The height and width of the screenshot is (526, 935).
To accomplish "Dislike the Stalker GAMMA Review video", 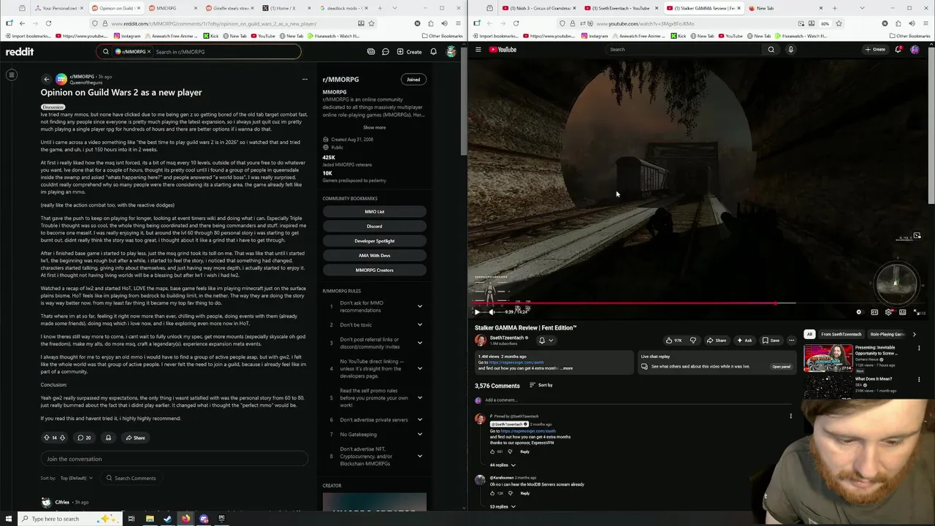I will pyautogui.click(x=693, y=340).
